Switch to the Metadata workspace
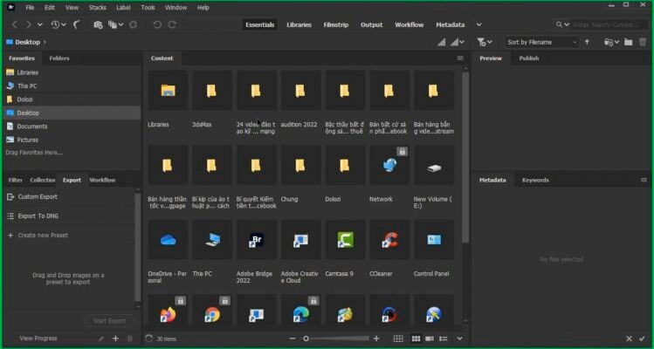This screenshot has height=349, width=654. coord(450,24)
